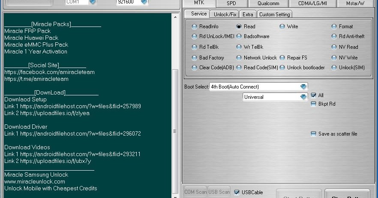Click Download Videos Link 1 URL
Viewport: 378px width, 198px height.
coord(80,154)
